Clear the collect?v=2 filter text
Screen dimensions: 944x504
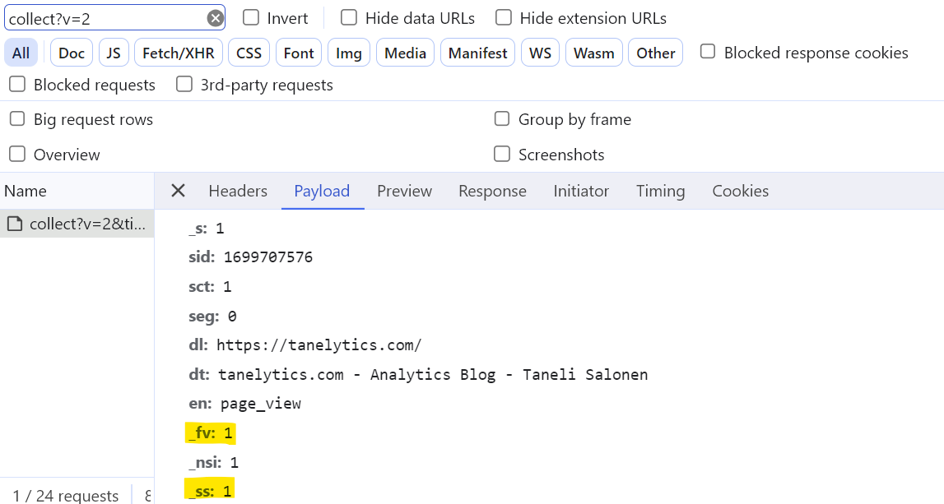click(215, 19)
